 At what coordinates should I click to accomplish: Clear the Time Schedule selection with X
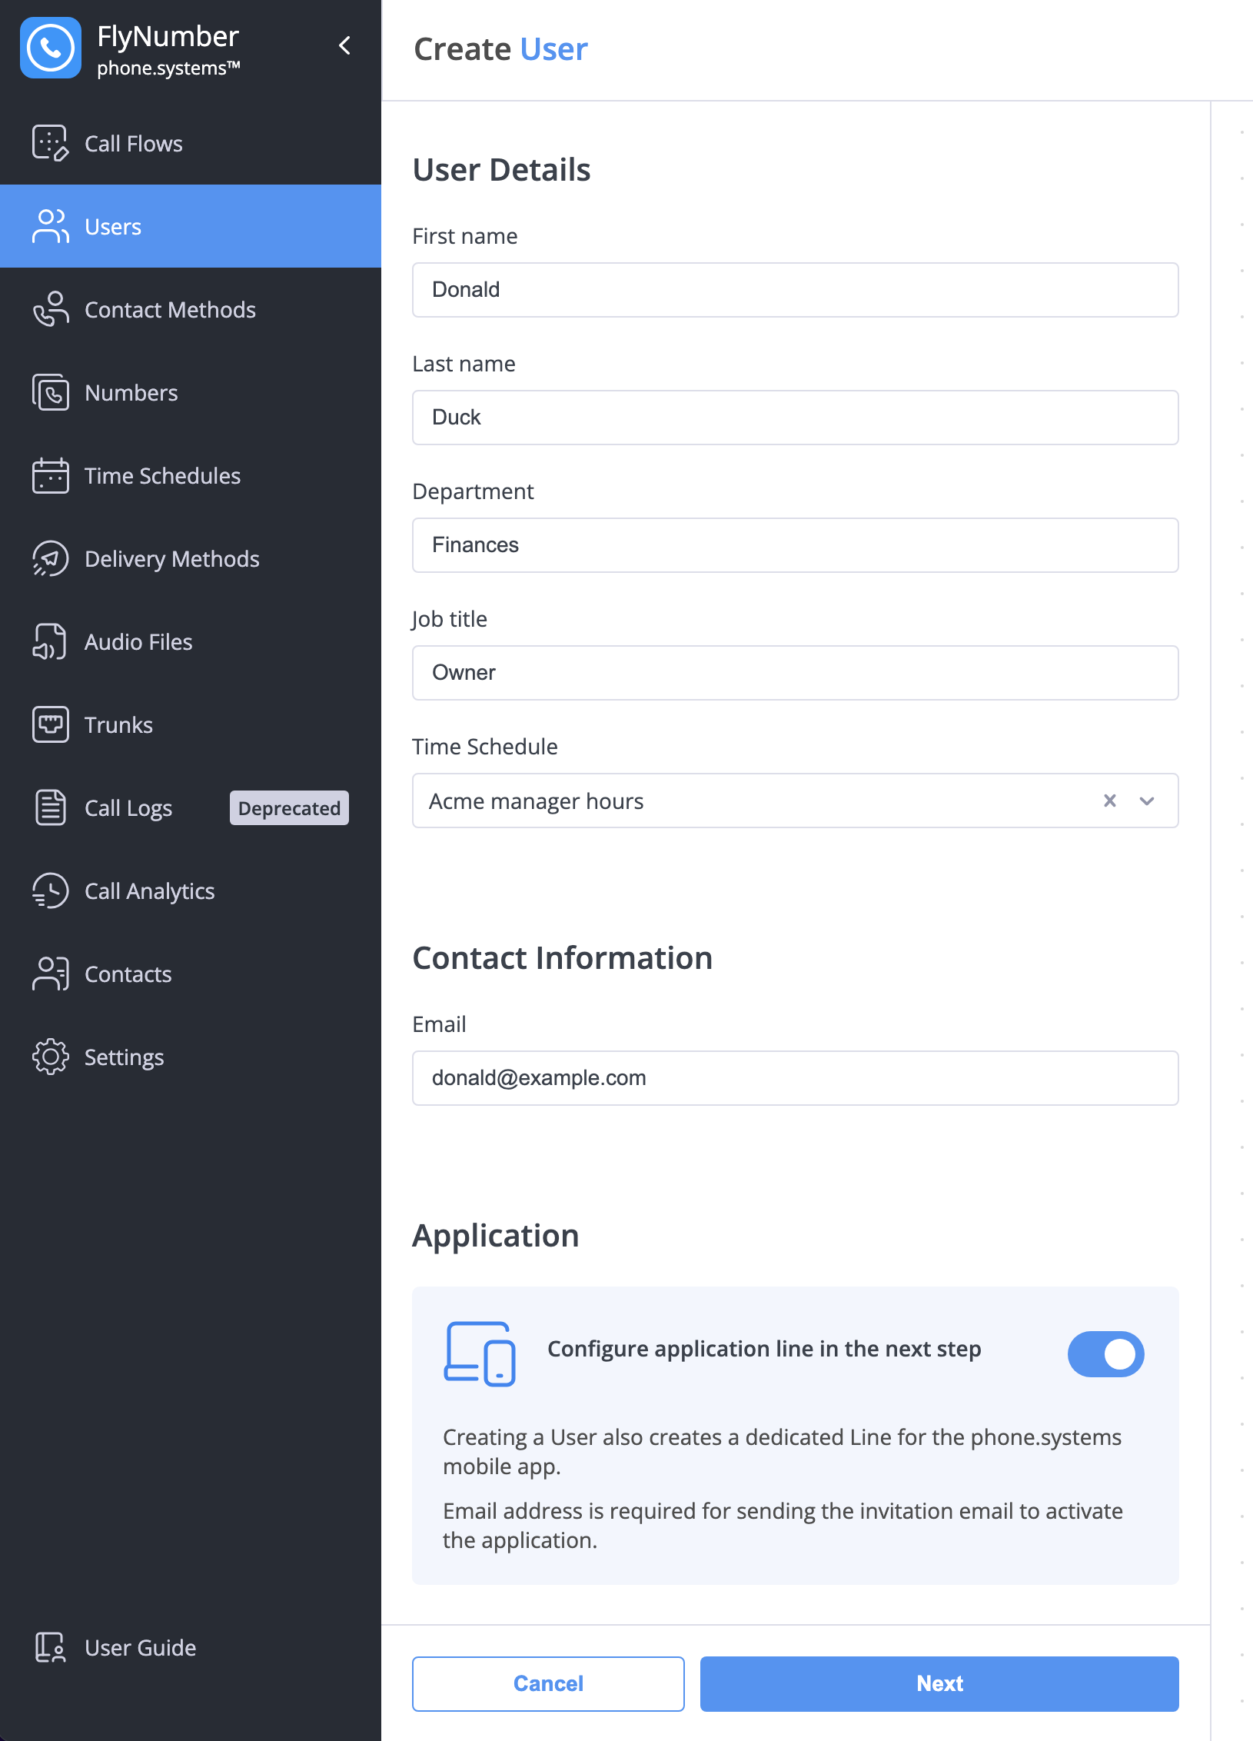click(x=1109, y=801)
